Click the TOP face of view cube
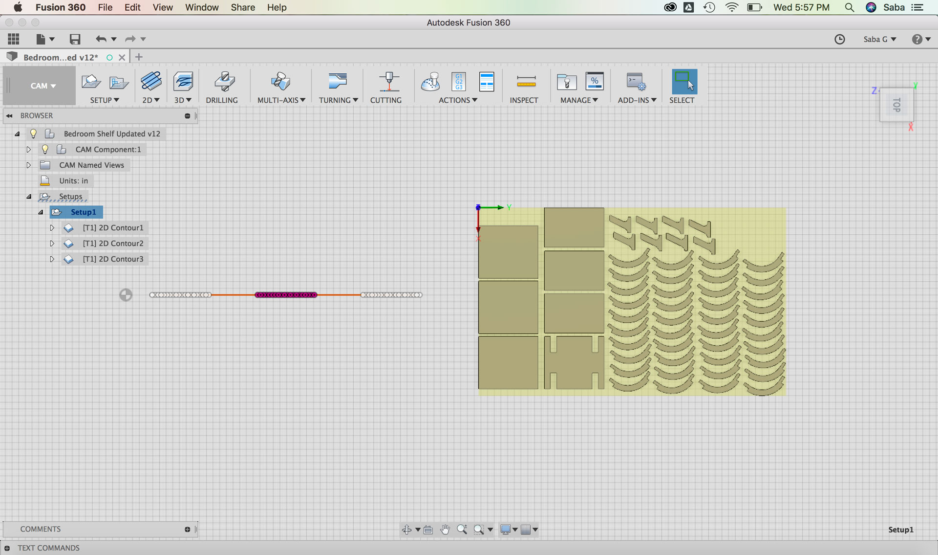The image size is (938, 555). (x=896, y=105)
